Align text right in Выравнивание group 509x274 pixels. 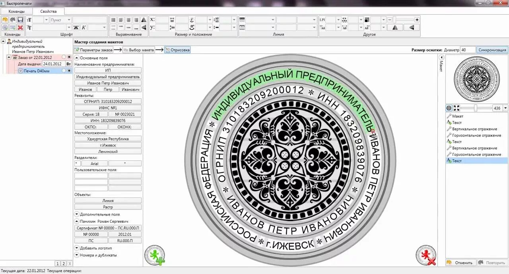click(136, 20)
